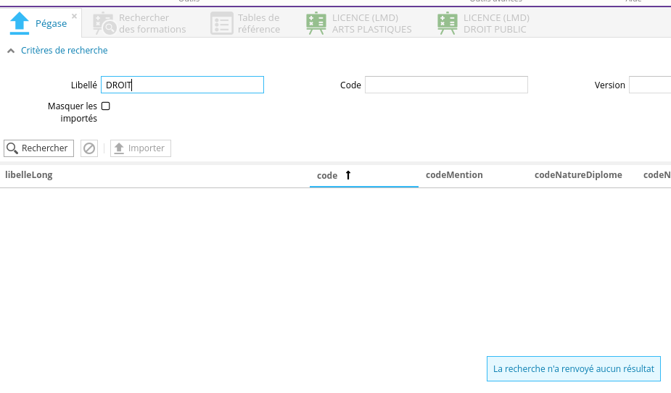The width and height of the screenshot is (671, 393).
Task: Focus the Libellé field containing DROIT
Action: click(182, 85)
